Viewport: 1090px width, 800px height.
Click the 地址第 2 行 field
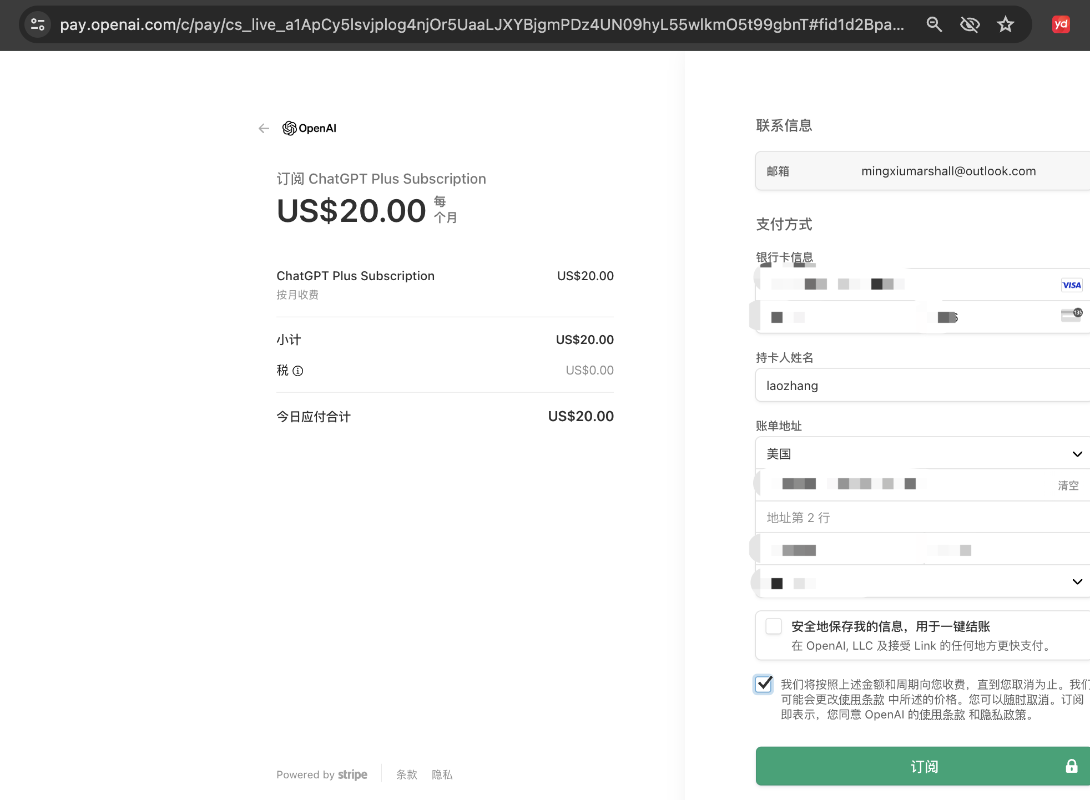click(x=922, y=518)
